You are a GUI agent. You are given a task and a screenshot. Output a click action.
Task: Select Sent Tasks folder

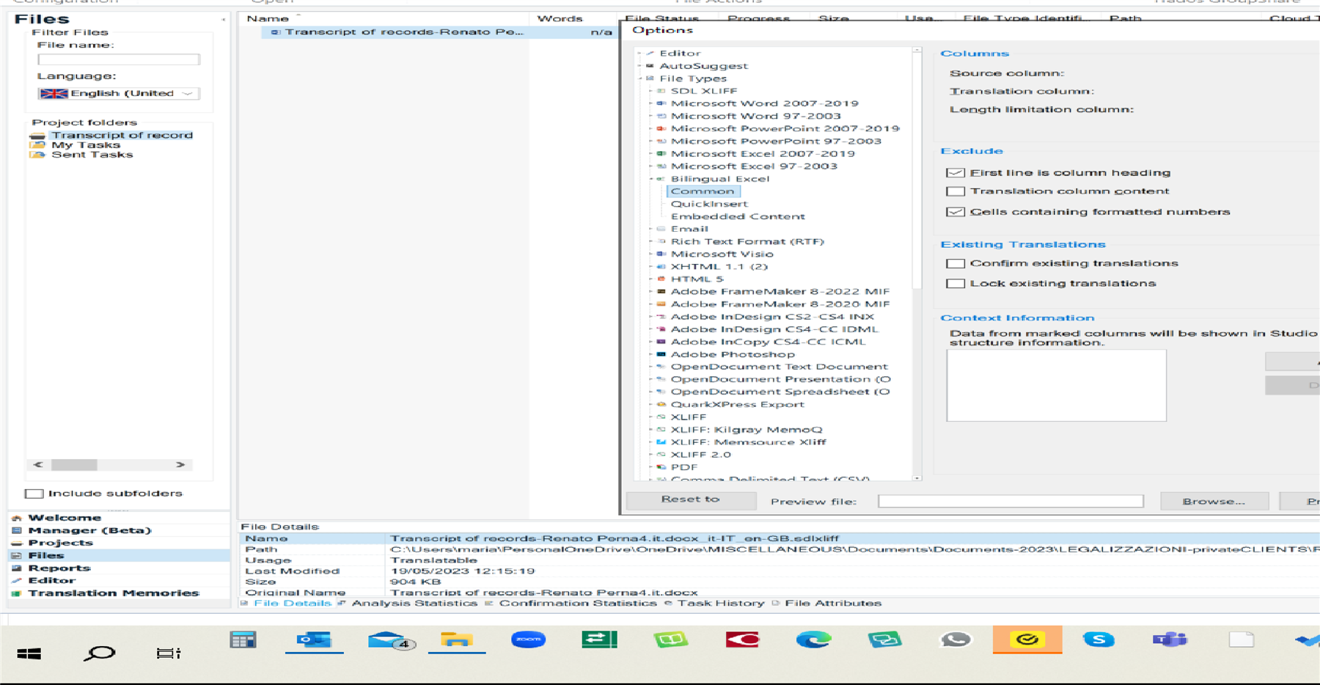tap(92, 154)
